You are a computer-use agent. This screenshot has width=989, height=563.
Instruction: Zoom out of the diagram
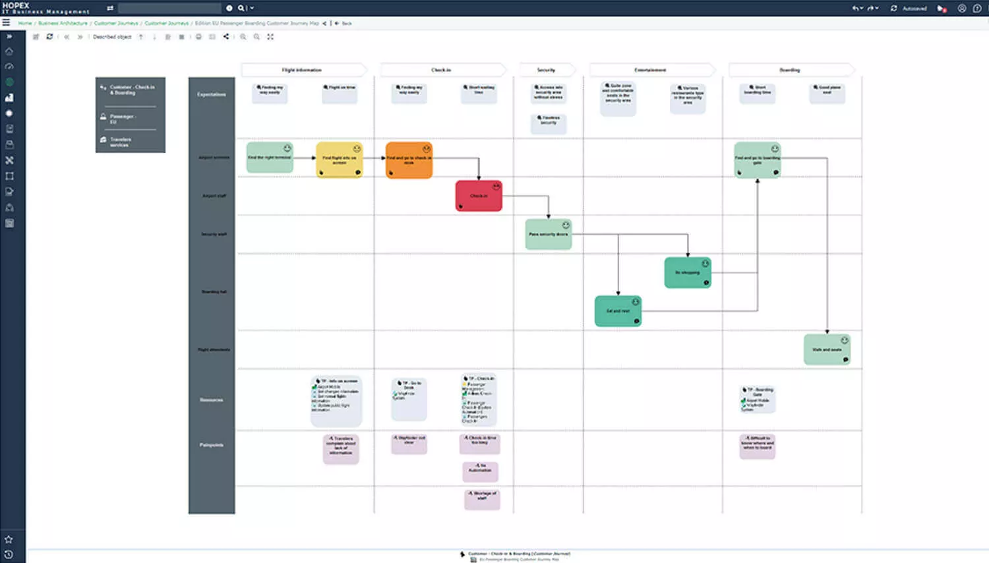[x=256, y=37]
